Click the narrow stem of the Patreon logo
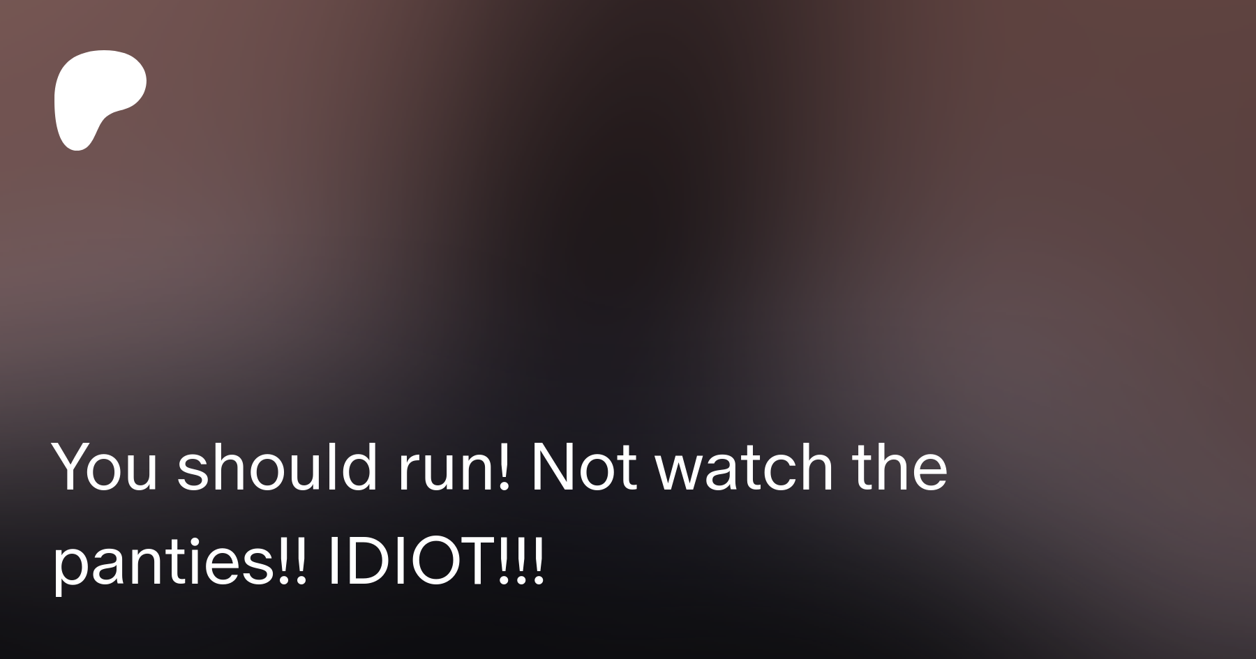 (x=78, y=132)
